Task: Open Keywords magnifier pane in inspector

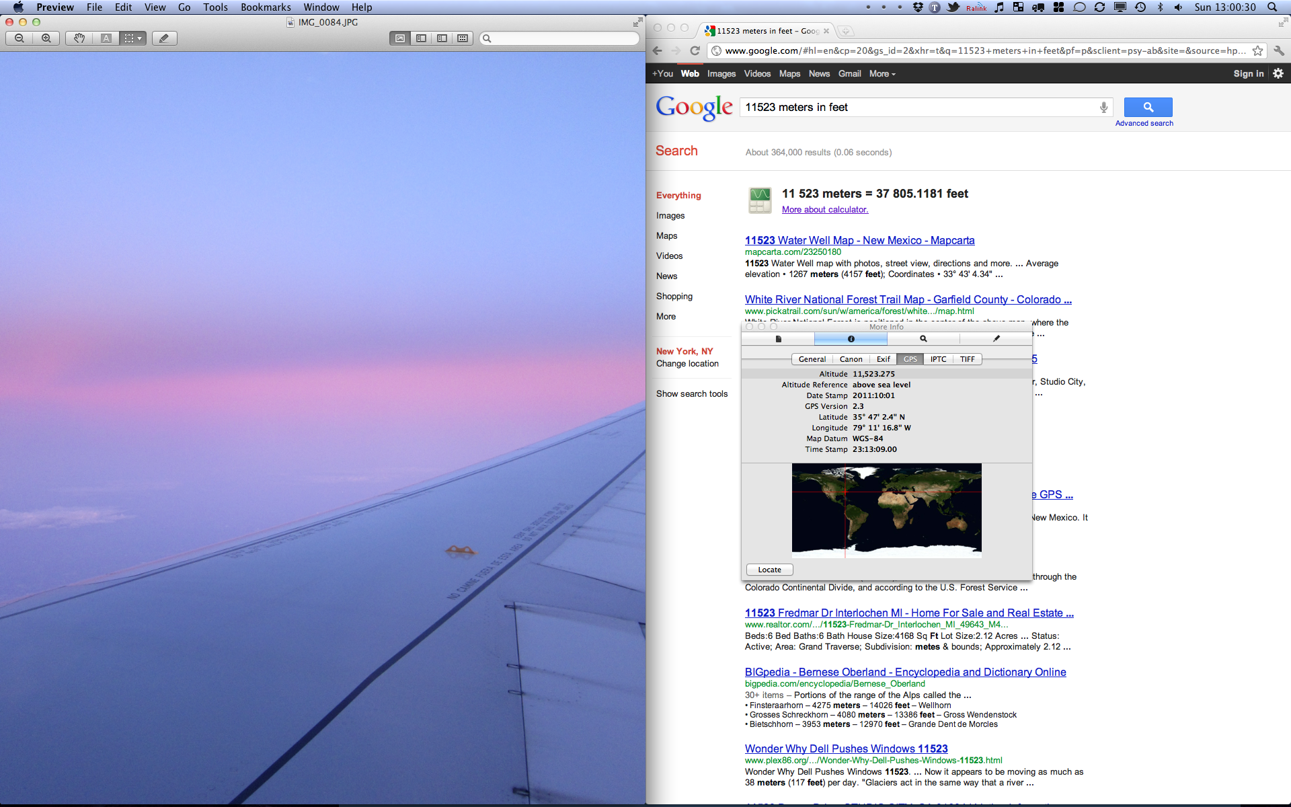Action: click(x=923, y=339)
